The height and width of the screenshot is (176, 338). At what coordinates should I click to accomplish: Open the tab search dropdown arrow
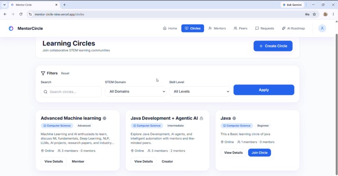tap(4, 5)
